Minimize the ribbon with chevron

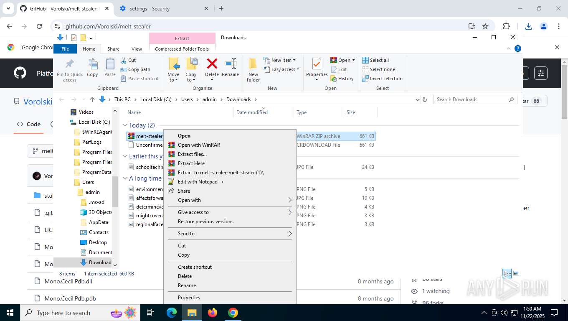click(509, 48)
